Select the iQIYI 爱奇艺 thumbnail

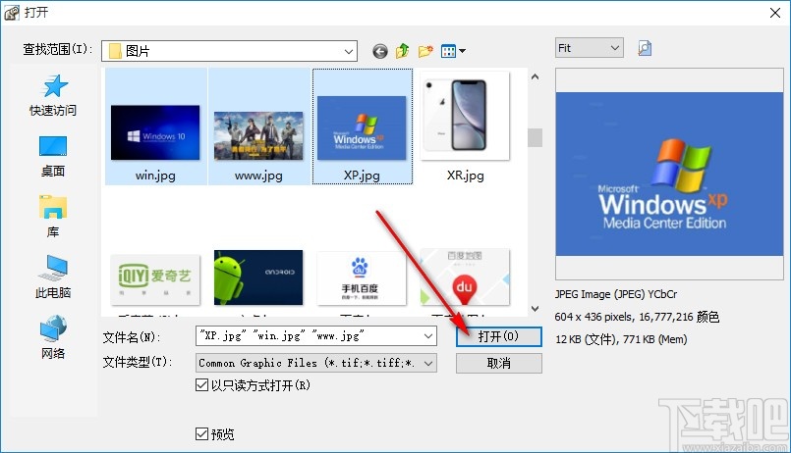click(x=155, y=279)
